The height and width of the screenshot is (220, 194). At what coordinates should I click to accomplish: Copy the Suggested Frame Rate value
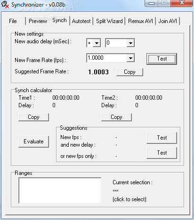(129, 72)
